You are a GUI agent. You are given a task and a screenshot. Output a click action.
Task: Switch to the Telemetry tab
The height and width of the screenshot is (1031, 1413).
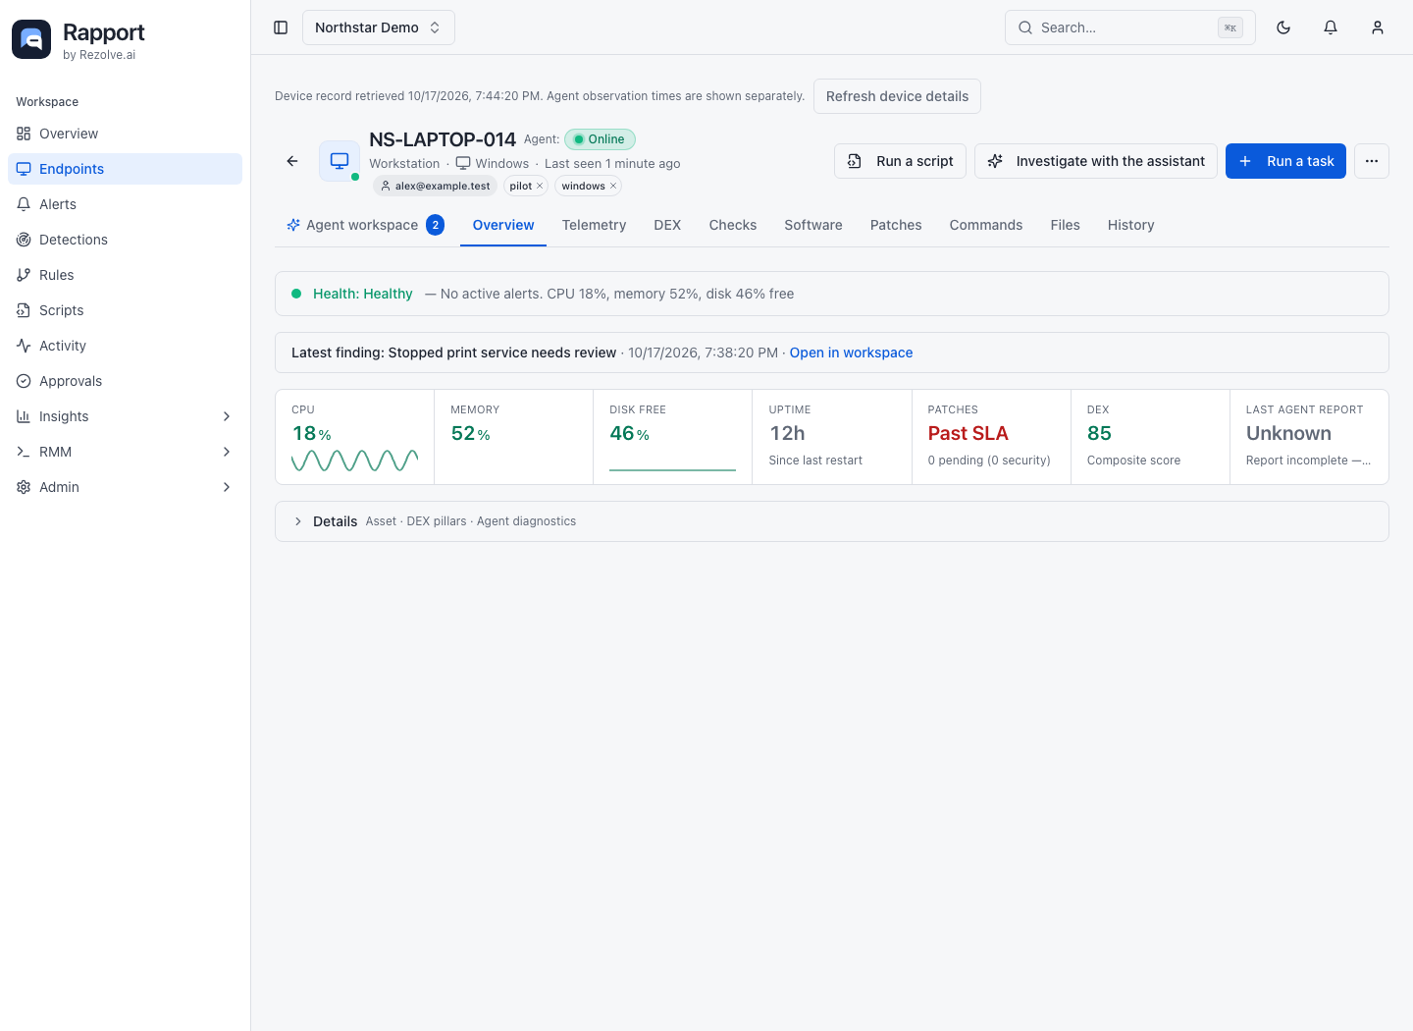coord(594,225)
